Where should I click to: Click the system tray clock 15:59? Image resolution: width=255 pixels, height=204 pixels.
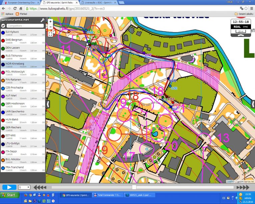coord(248,194)
